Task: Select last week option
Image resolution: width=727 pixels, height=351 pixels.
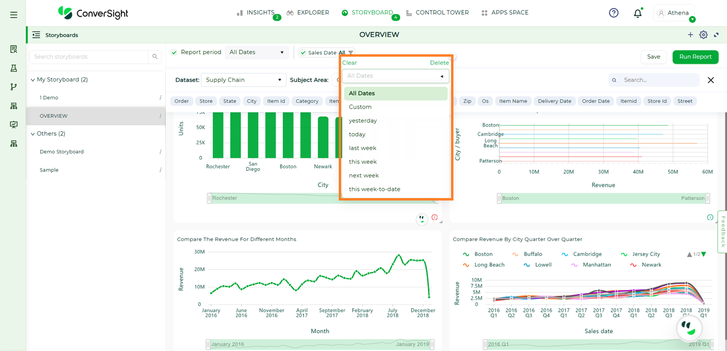Action: point(395,148)
